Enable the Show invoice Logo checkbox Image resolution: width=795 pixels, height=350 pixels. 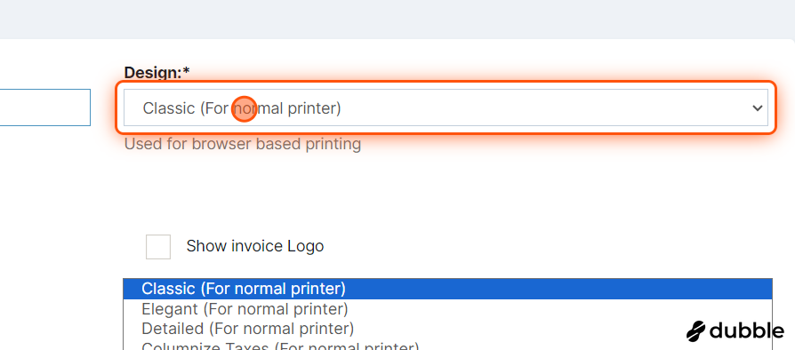coord(158,247)
